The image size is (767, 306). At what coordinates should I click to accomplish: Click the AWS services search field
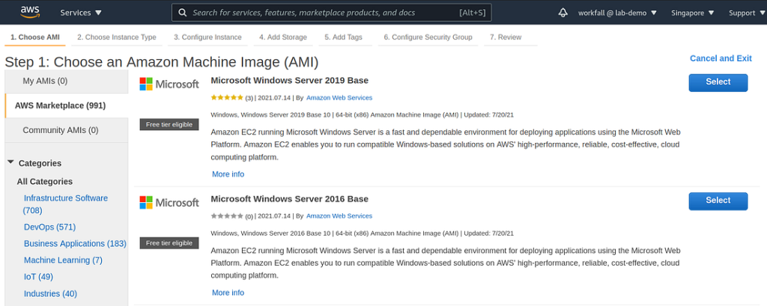[x=322, y=13]
